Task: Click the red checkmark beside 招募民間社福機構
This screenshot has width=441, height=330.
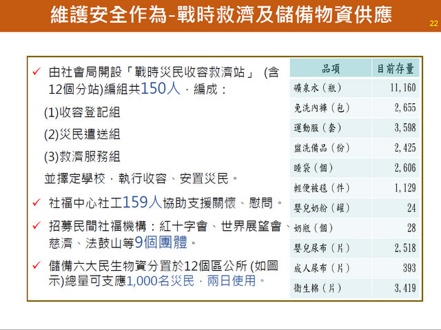Action: click(37, 225)
